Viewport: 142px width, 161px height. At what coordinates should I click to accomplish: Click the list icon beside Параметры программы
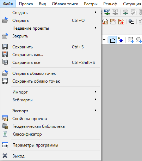[x=5, y=145]
